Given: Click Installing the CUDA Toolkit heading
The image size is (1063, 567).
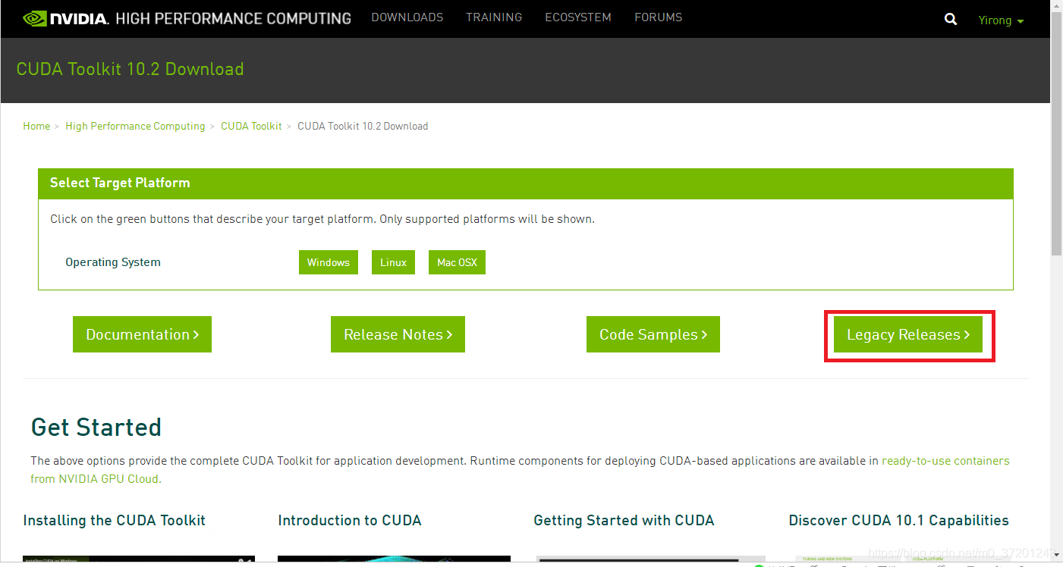Looking at the screenshot, I should [115, 520].
